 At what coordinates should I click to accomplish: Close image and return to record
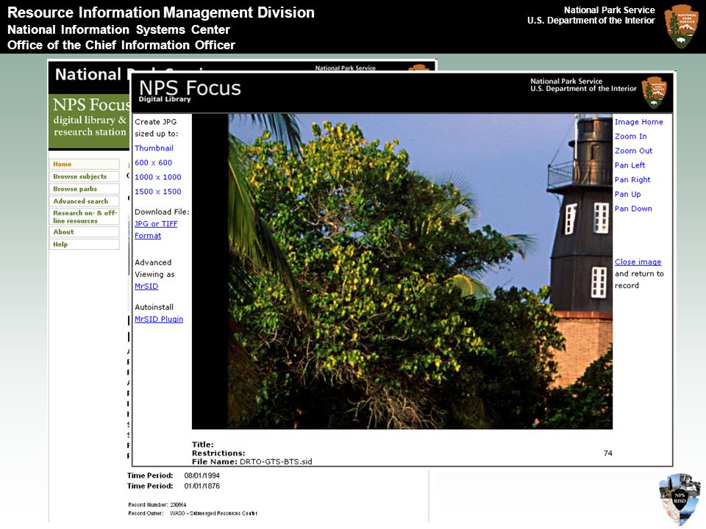(638, 262)
